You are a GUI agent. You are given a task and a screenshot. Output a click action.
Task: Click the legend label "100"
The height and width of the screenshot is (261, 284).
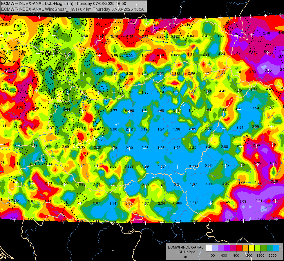point(212,255)
